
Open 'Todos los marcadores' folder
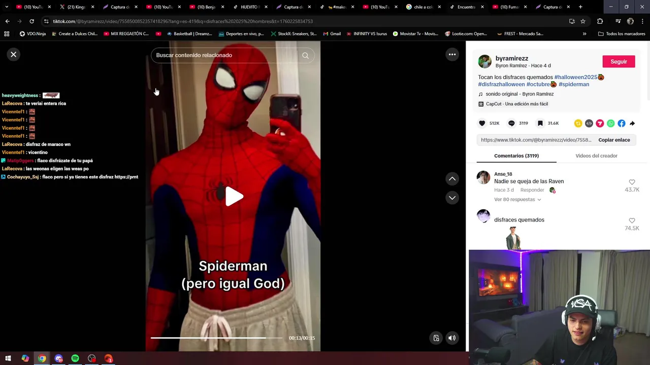(x=621, y=34)
